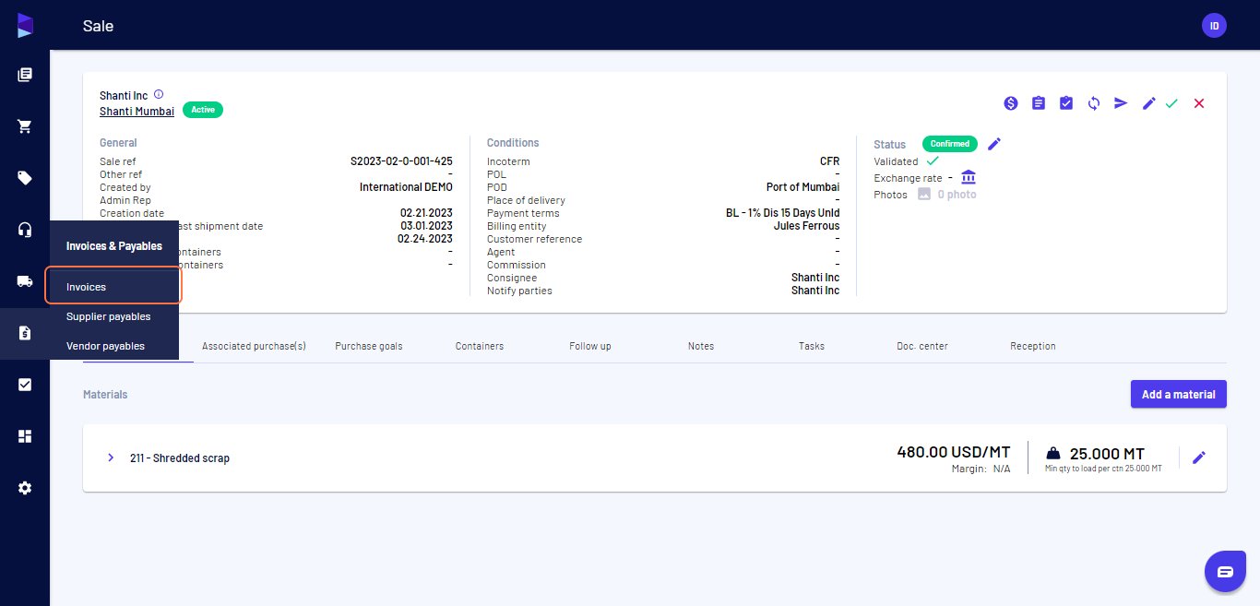
Task: Click the sale ref S2023-02-0-001-425
Action: point(401,161)
